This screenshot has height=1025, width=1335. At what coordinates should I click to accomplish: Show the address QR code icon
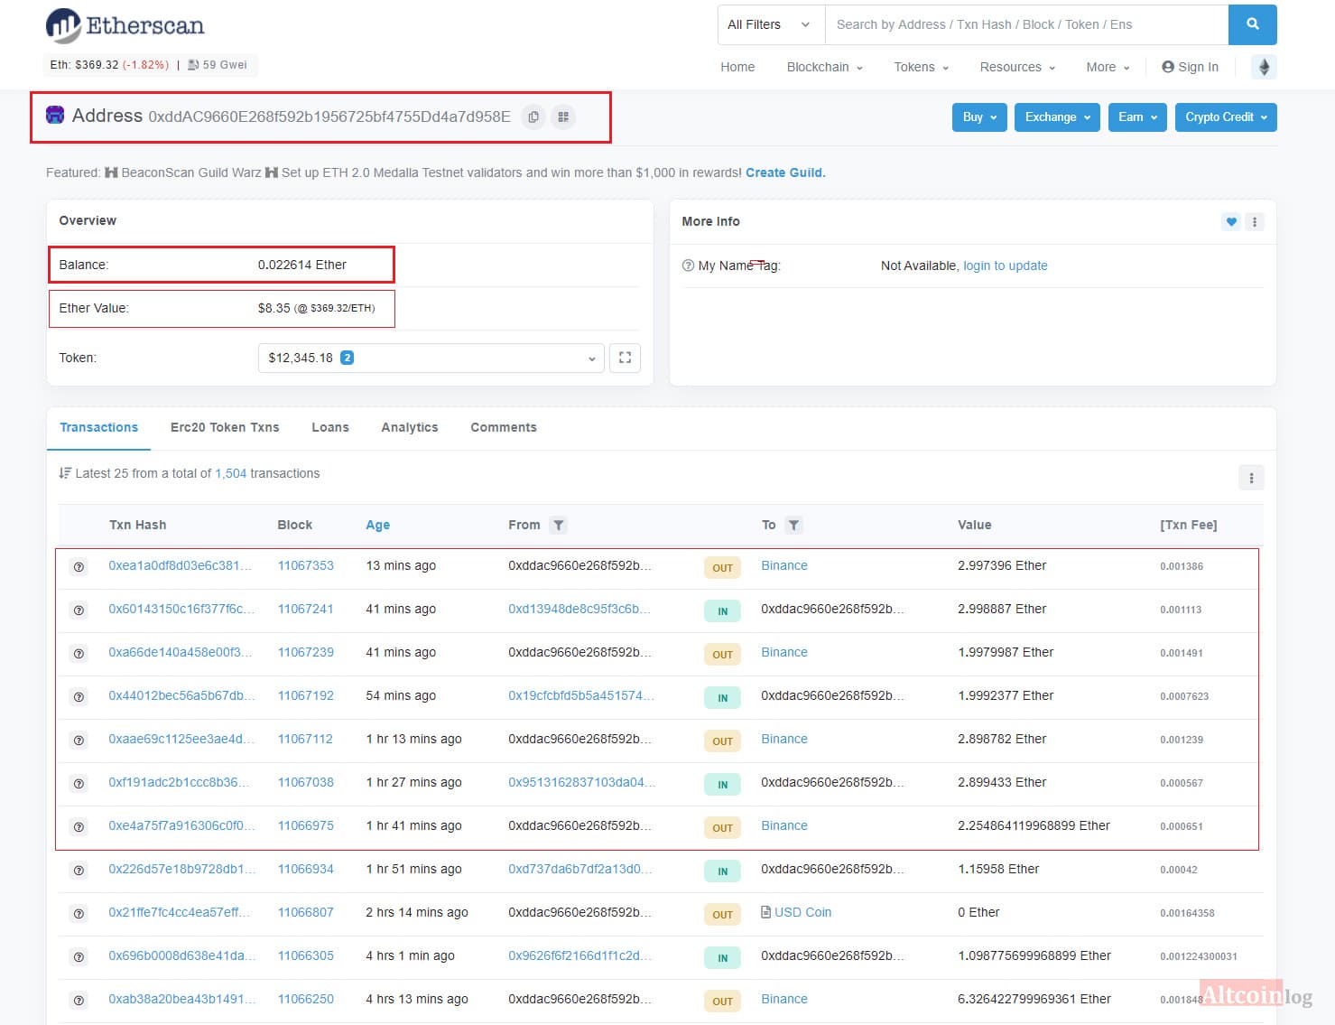point(563,116)
